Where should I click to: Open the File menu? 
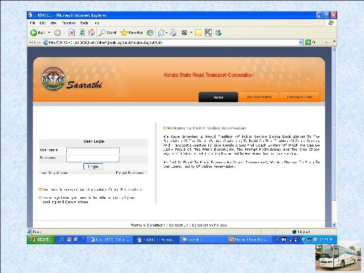pyautogui.click(x=32, y=23)
